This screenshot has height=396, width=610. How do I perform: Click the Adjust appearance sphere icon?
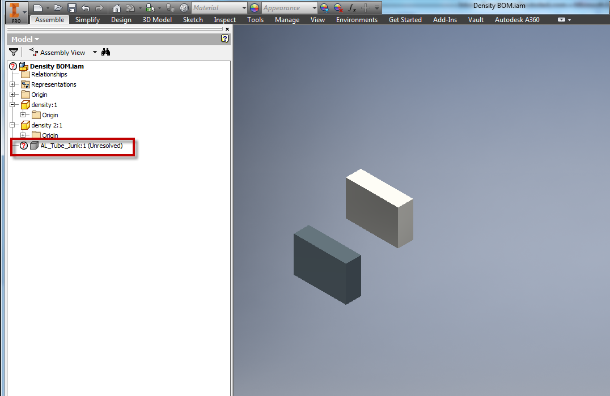[x=324, y=8]
